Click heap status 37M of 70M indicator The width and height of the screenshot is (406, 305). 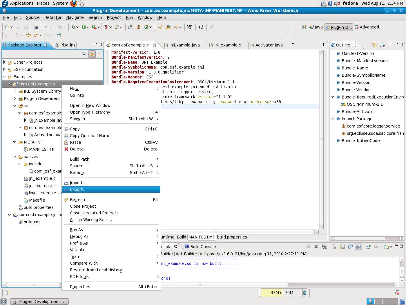(282, 293)
